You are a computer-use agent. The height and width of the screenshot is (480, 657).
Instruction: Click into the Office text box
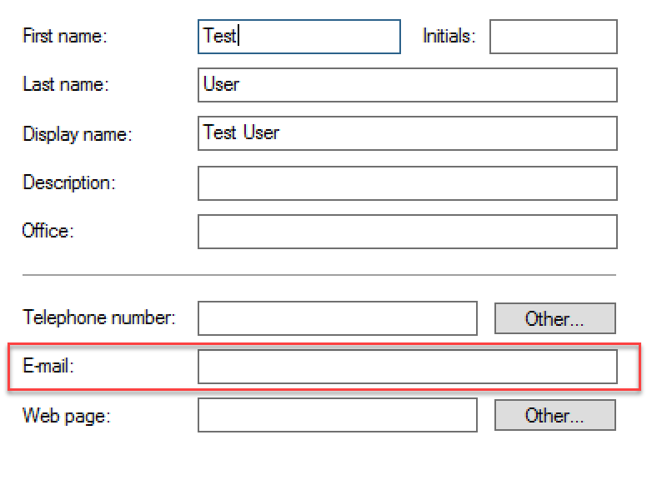407,232
